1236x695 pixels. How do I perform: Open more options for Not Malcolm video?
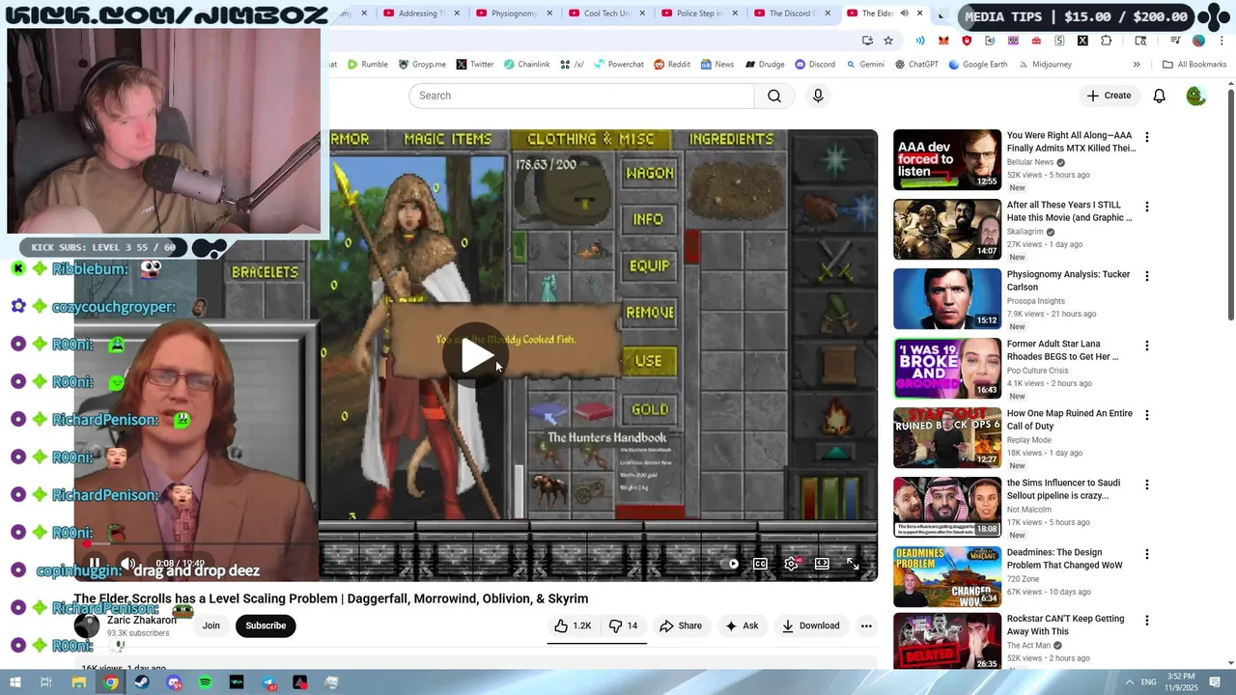pyautogui.click(x=1146, y=485)
